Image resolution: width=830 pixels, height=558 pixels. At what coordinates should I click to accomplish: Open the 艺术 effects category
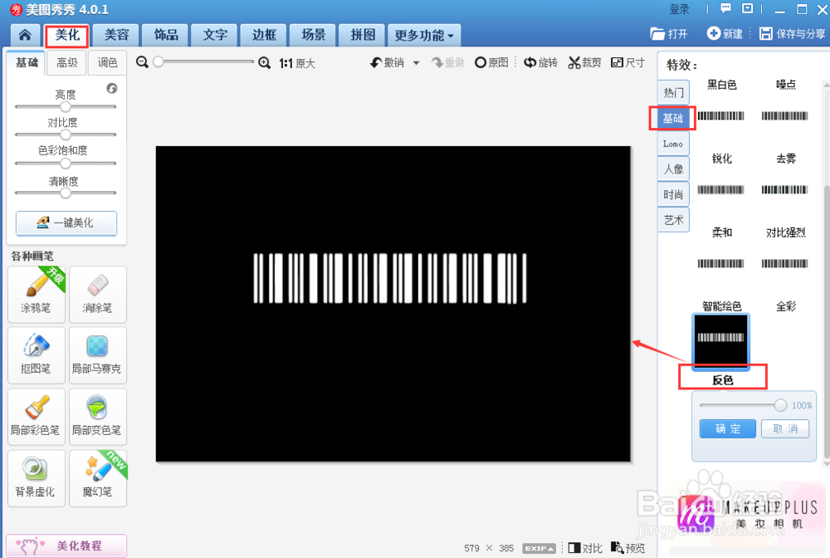[x=673, y=220]
